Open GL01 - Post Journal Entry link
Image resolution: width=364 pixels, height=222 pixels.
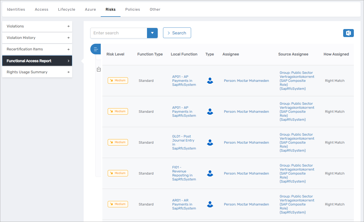coord(184,142)
